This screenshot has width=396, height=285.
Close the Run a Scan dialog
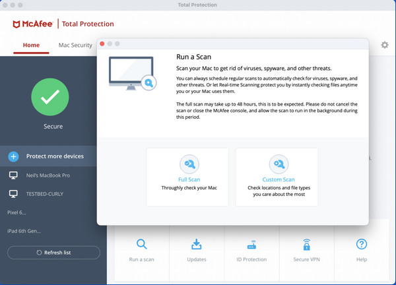tap(102, 44)
